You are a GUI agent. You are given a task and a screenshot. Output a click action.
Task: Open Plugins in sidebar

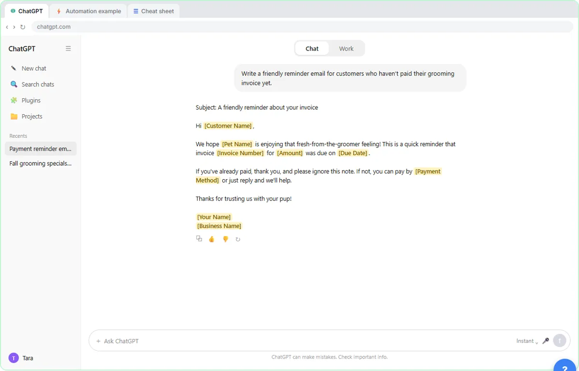[41, 100]
